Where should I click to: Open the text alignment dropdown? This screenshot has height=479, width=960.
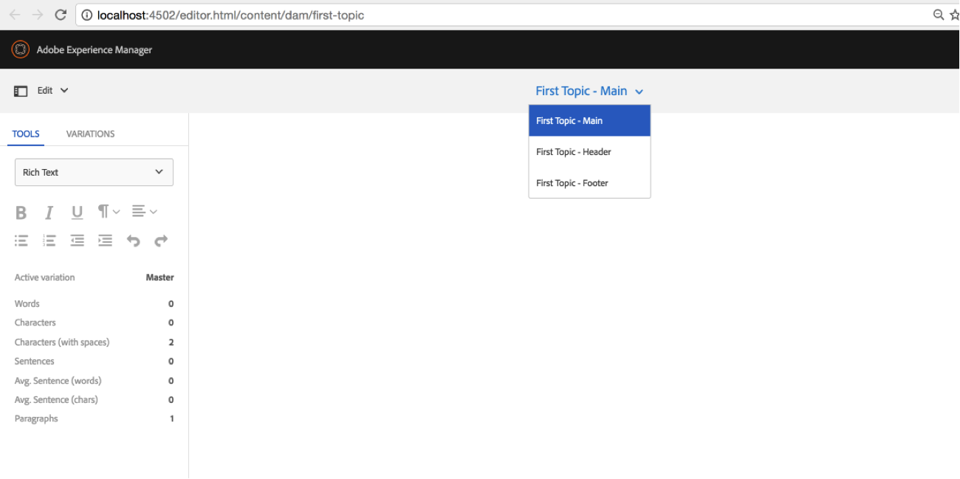click(144, 212)
